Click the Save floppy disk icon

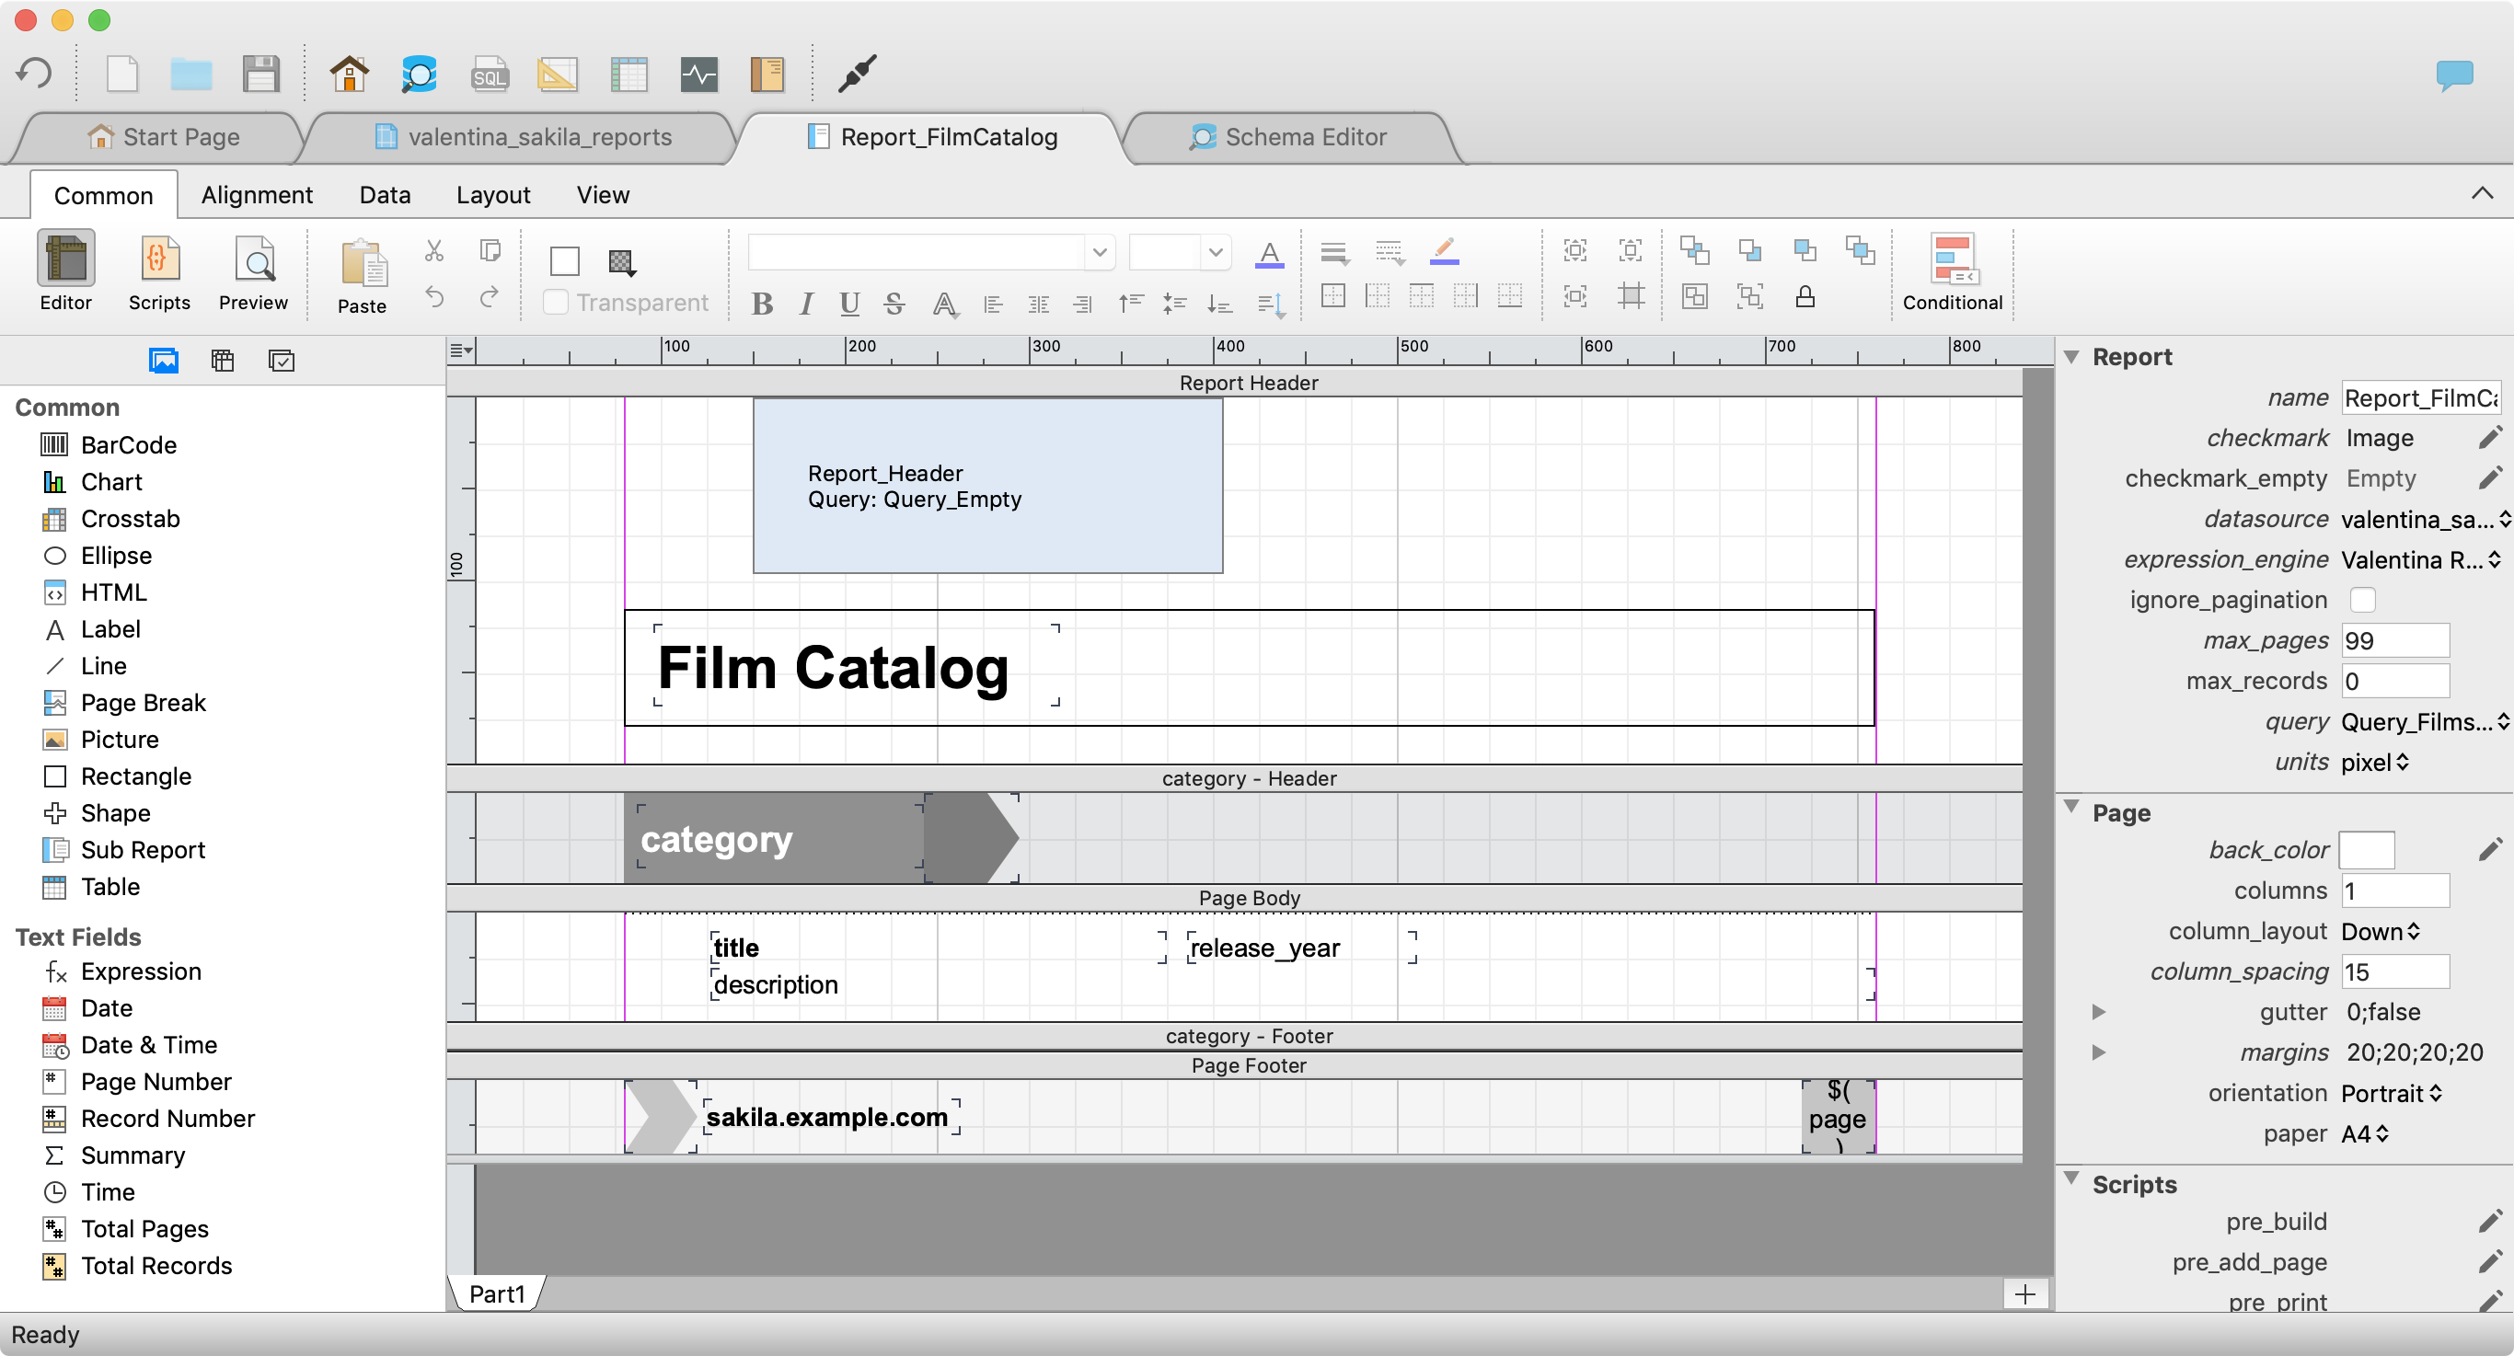[260, 74]
